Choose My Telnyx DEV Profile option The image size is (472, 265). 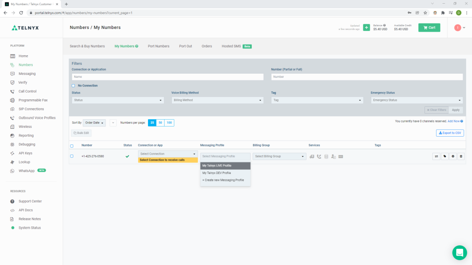[x=225, y=173]
